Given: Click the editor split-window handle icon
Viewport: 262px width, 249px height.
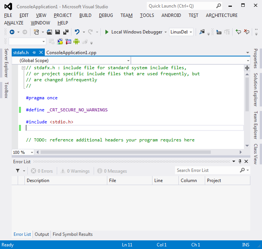Looking at the screenshot, I should (247, 68).
